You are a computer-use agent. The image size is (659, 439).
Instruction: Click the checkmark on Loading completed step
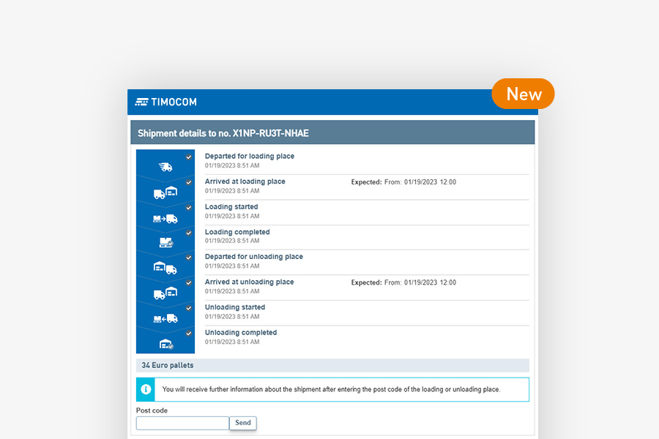click(189, 233)
